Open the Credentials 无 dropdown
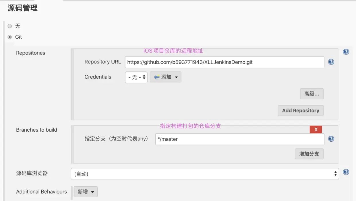 pos(136,77)
